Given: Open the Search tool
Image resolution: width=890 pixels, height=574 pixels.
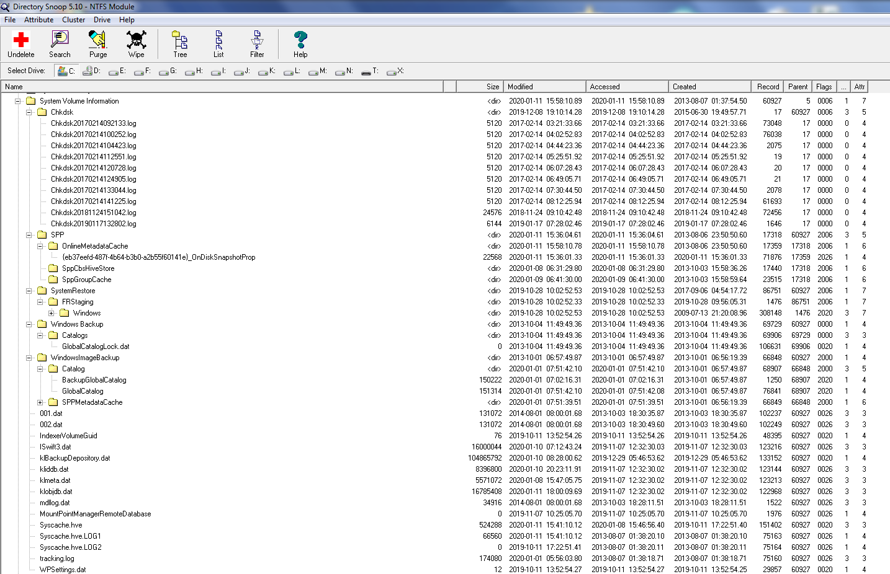Looking at the screenshot, I should pyautogui.click(x=60, y=44).
